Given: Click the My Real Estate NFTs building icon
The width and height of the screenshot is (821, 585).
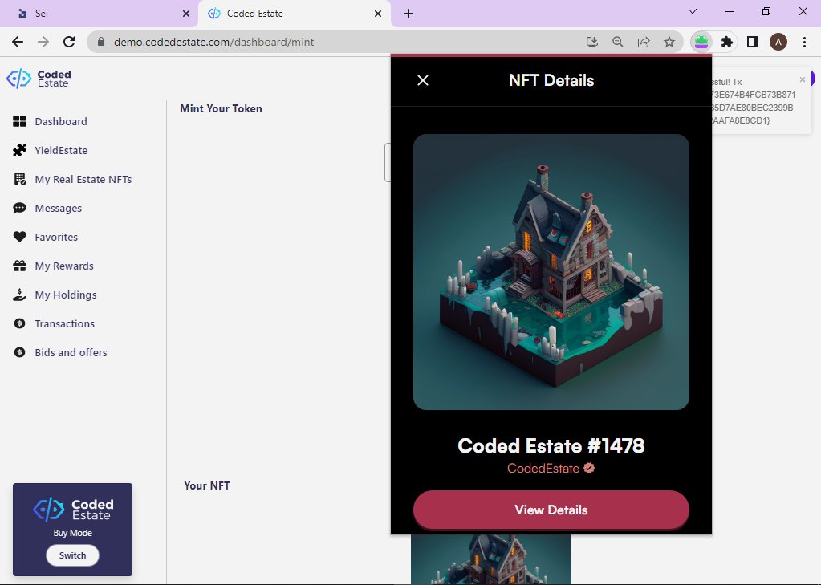Looking at the screenshot, I should [19, 179].
